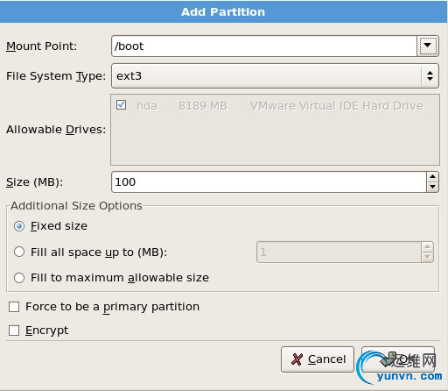Click the Size (MB) input field
The width and height of the screenshot is (448, 391).
coord(269,181)
